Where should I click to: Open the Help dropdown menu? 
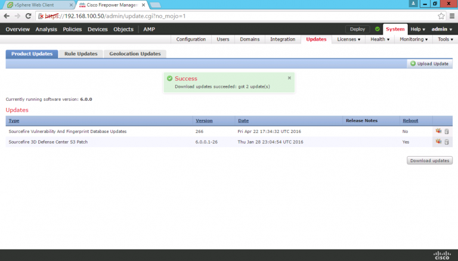click(417, 29)
